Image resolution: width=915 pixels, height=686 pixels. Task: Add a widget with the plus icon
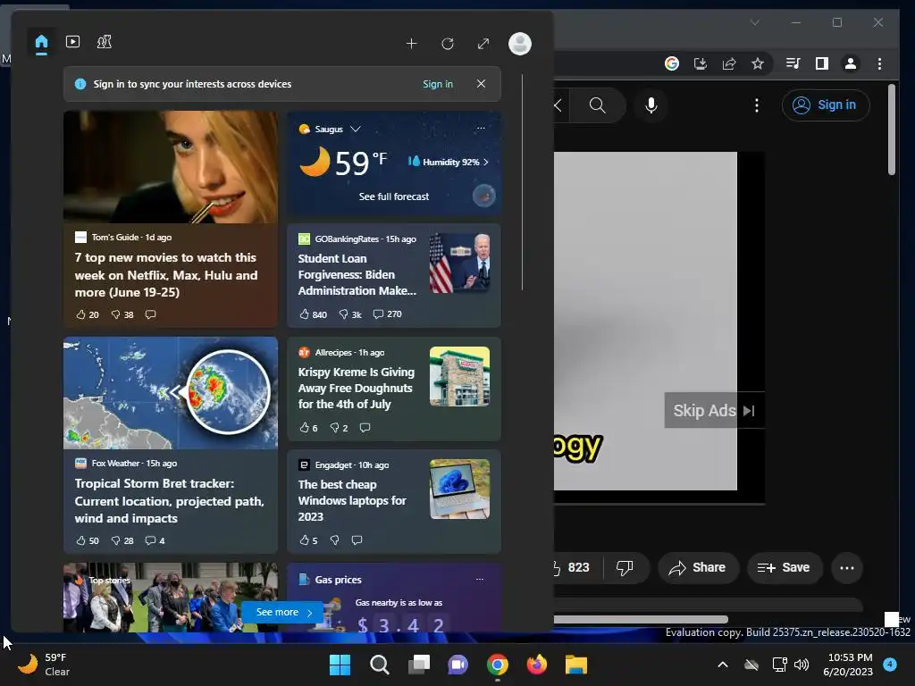pos(411,44)
